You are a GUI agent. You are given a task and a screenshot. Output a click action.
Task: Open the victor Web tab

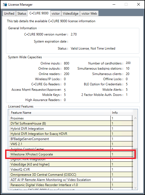(89, 14)
